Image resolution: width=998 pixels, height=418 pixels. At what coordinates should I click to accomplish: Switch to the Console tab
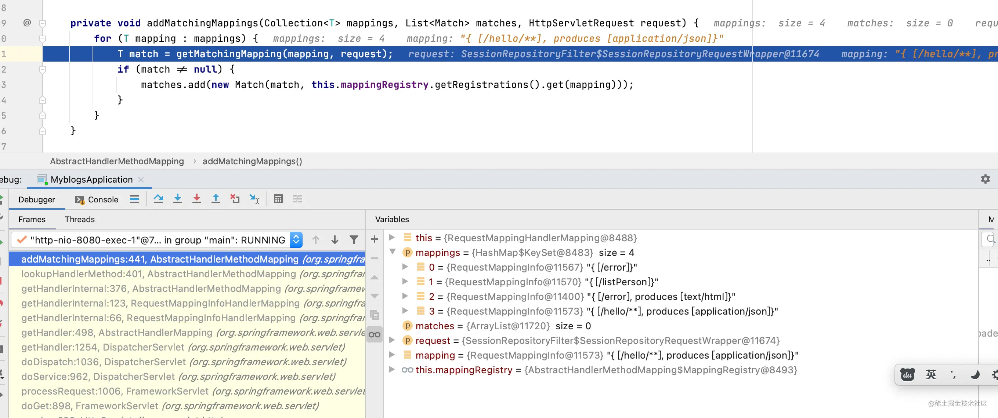97,199
